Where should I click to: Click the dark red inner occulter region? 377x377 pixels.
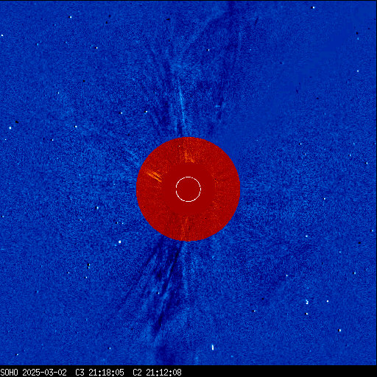tap(188, 189)
